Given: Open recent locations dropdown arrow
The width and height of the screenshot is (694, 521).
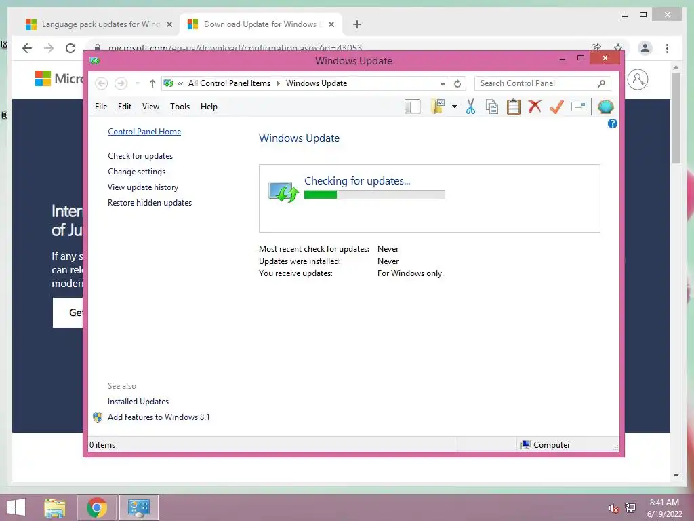Looking at the screenshot, I should pyautogui.click(x=137, y=83).
